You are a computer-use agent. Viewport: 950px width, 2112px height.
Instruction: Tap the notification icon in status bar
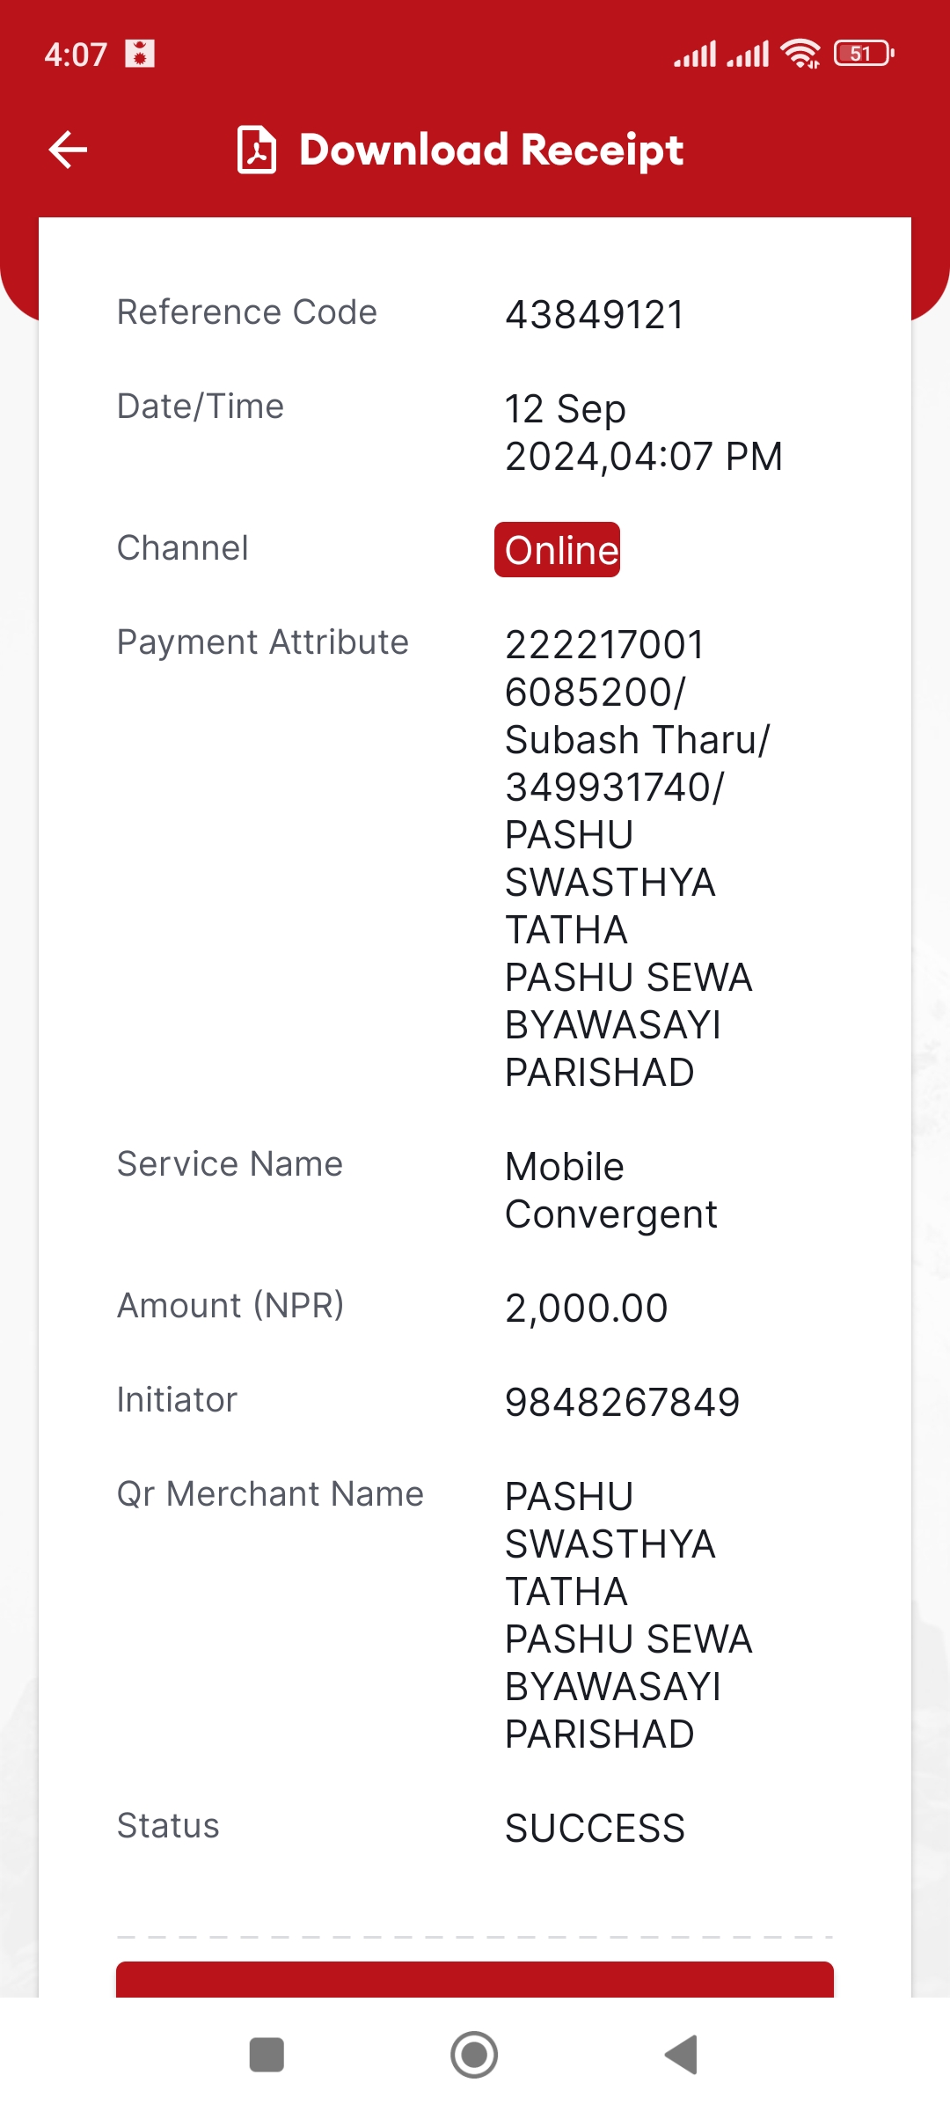click(140, 54)
